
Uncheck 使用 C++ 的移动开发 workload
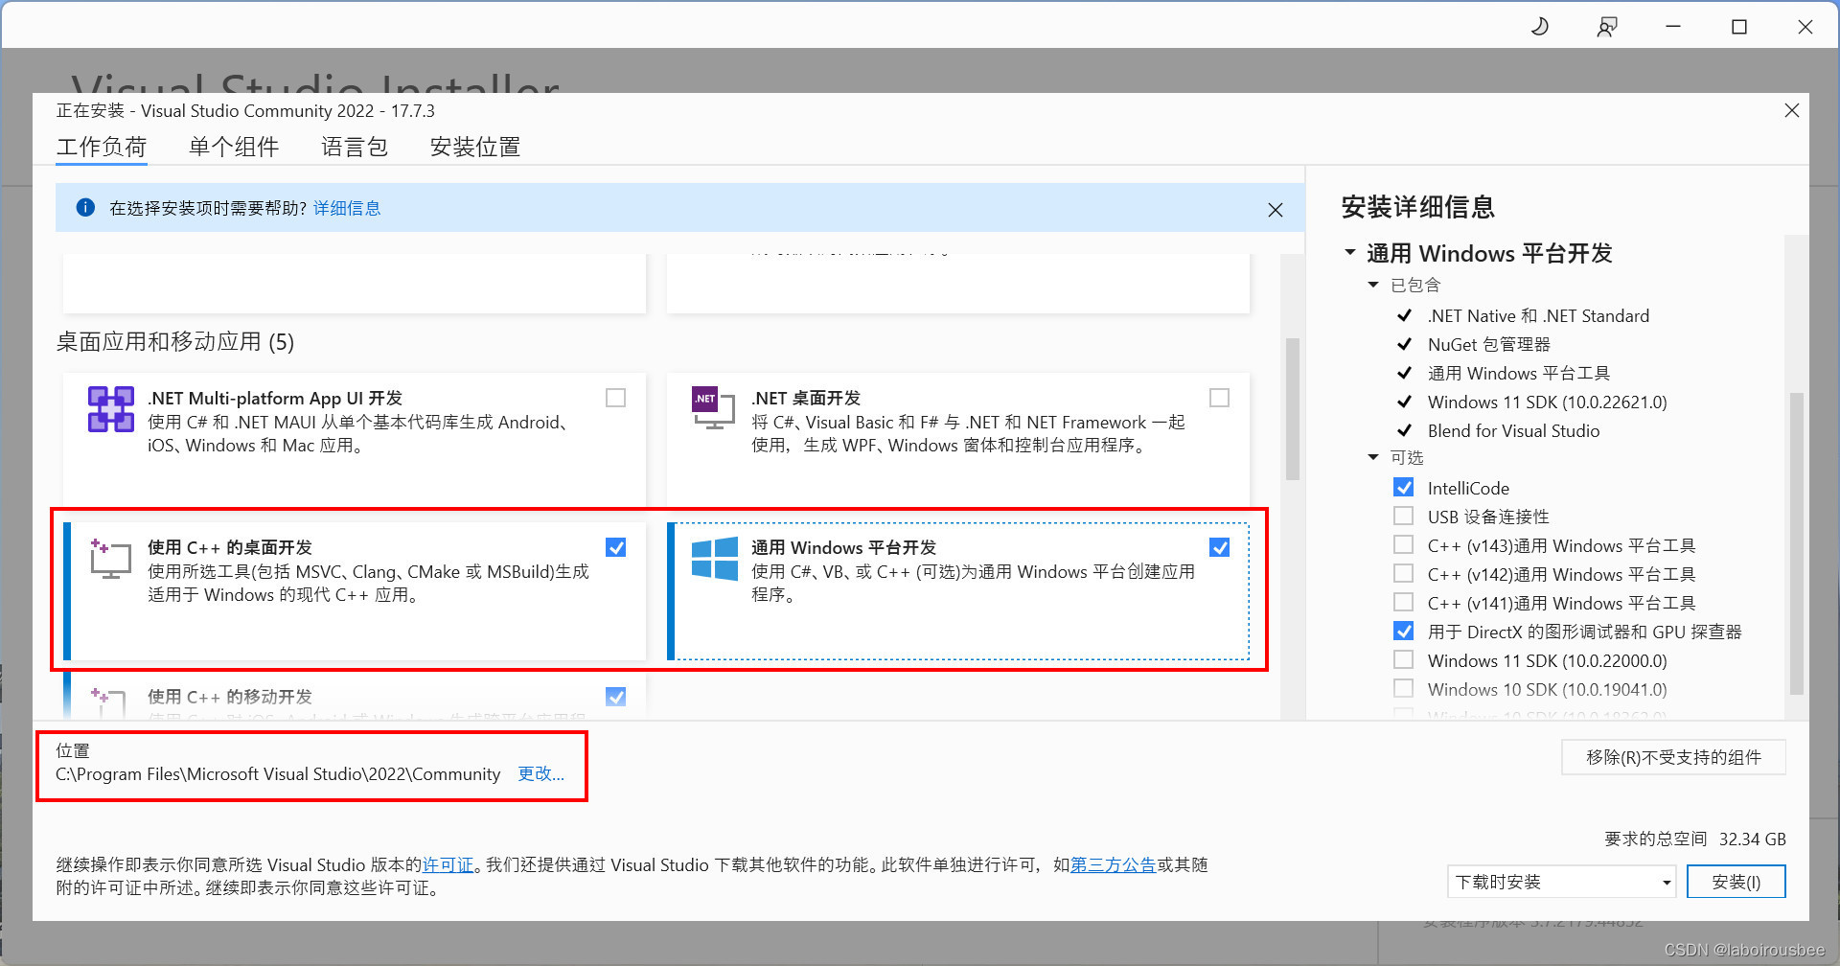616,697
